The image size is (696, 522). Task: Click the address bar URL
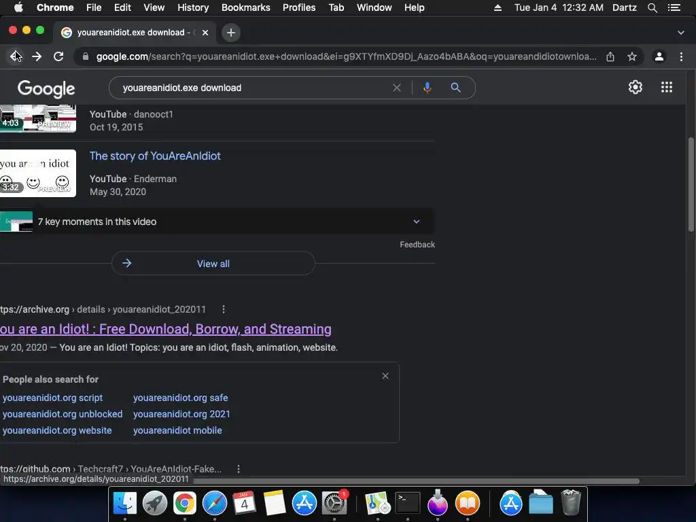pos(346,56)
